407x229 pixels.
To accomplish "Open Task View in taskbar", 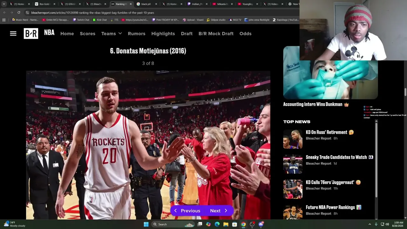I will (x=200, y=224).
